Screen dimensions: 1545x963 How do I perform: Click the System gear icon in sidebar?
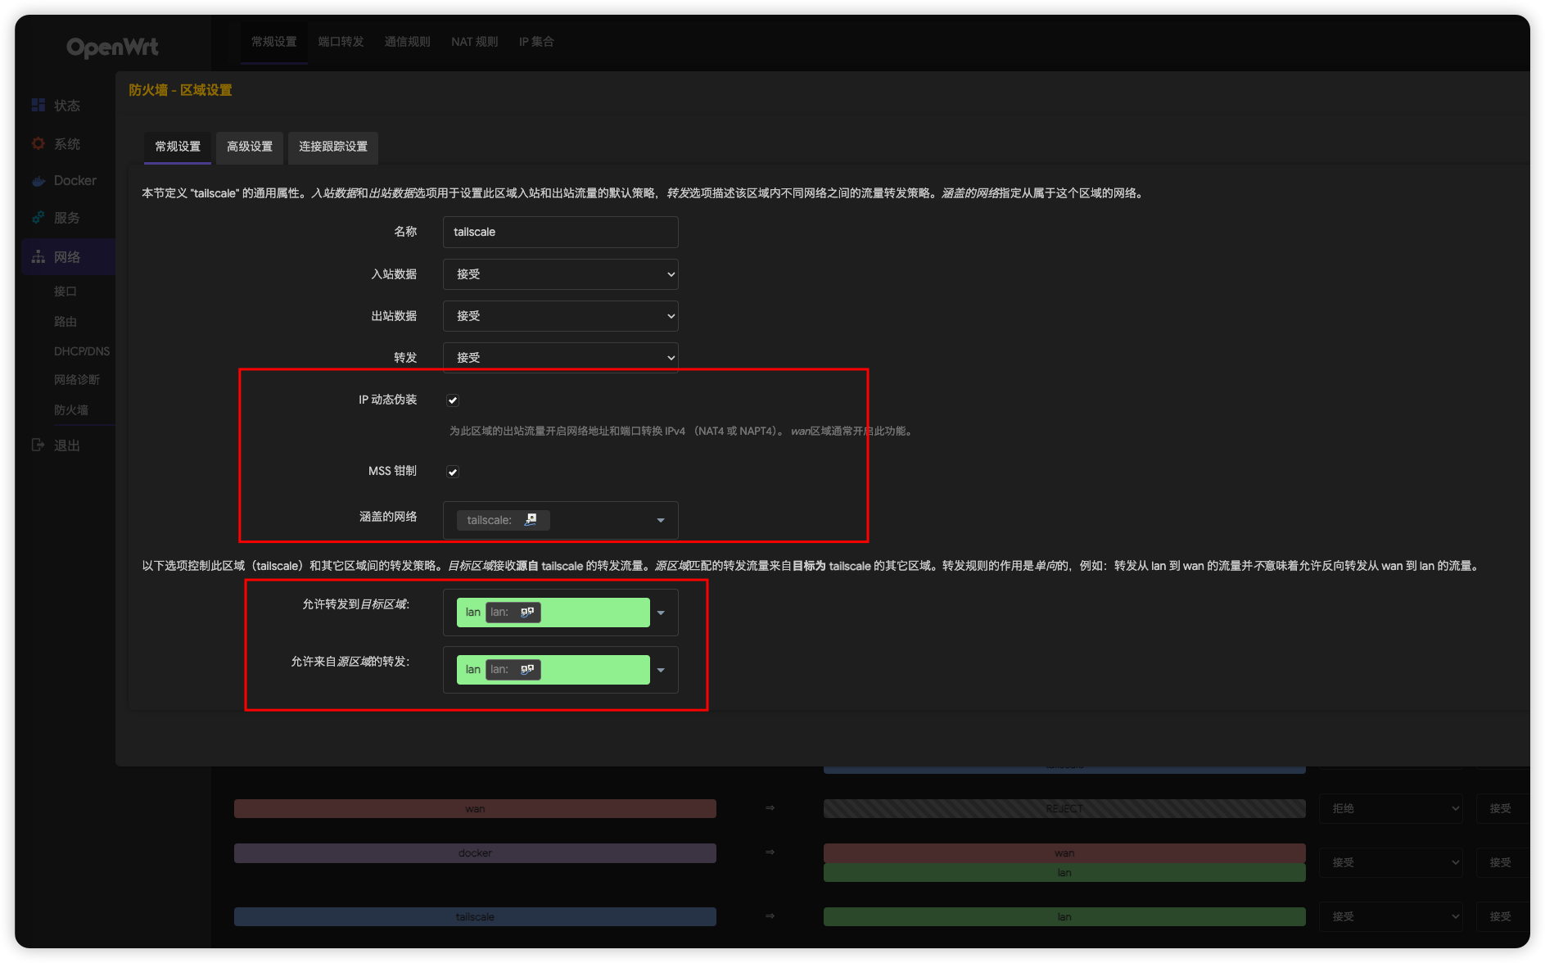pyautogui.click(x=38, y=143)
